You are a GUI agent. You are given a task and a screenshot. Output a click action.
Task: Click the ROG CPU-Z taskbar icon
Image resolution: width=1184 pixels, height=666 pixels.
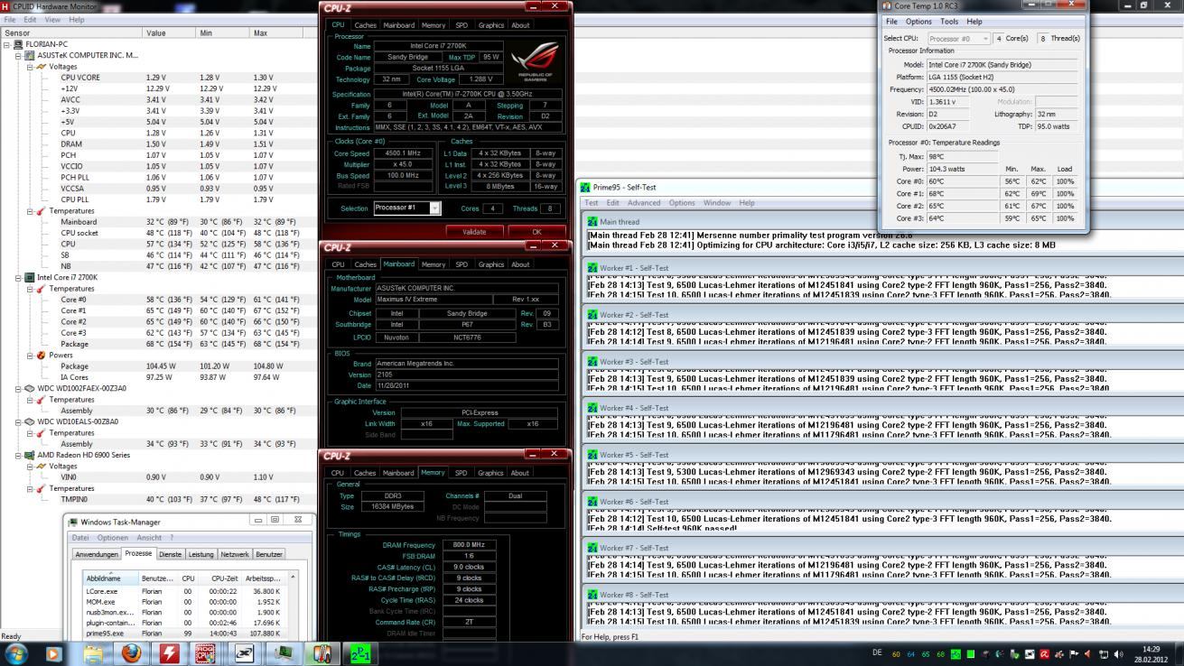[206, 653]
